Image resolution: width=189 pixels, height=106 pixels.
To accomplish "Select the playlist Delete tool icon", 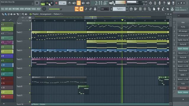I will (x=9, y=14).
